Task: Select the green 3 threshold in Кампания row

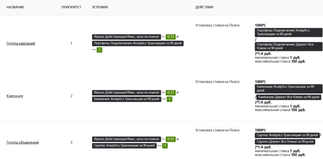Action: (169, 99)
